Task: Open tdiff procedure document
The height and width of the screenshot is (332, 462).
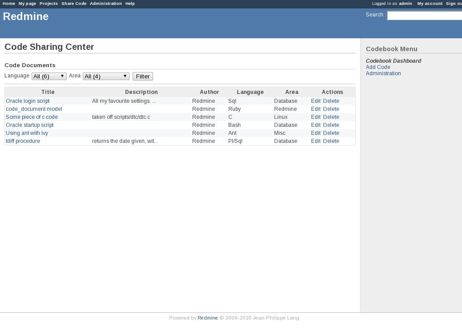Action: pyautogui.click(x=23, y=141)
